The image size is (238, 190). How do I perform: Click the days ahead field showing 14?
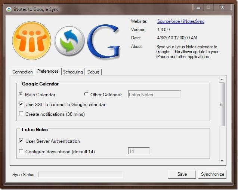coord(139,151)
